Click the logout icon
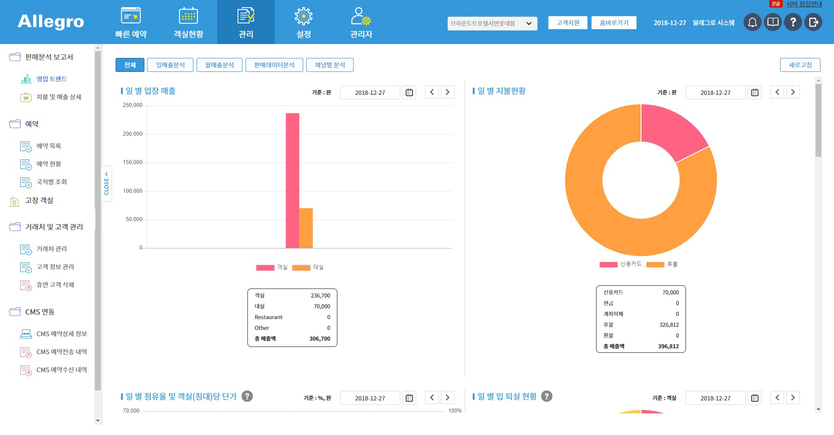Screen dimensions: 834x435 [x=813, y=22]
